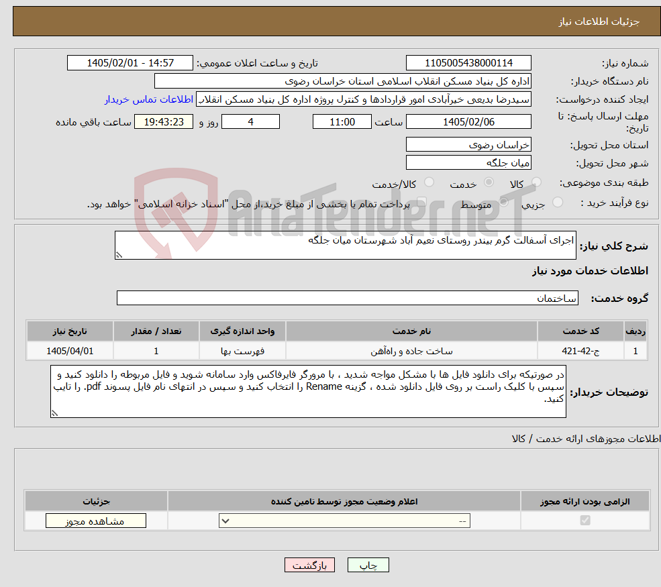This screenshot has width=661, height=587.
Task: Click the need number field
Action: pos(468,63)
